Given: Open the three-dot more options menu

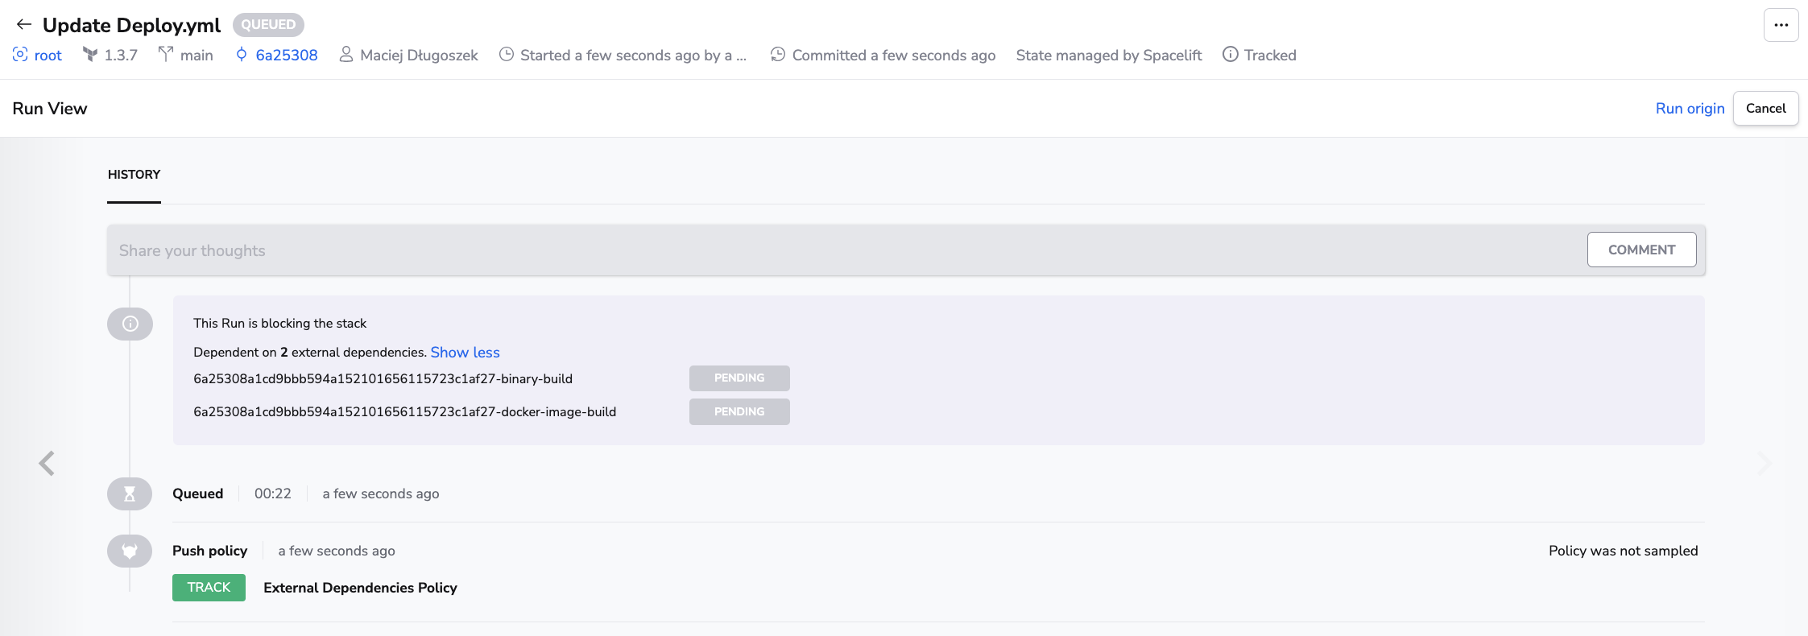Looking at the screenshot, I should 1781,25.
